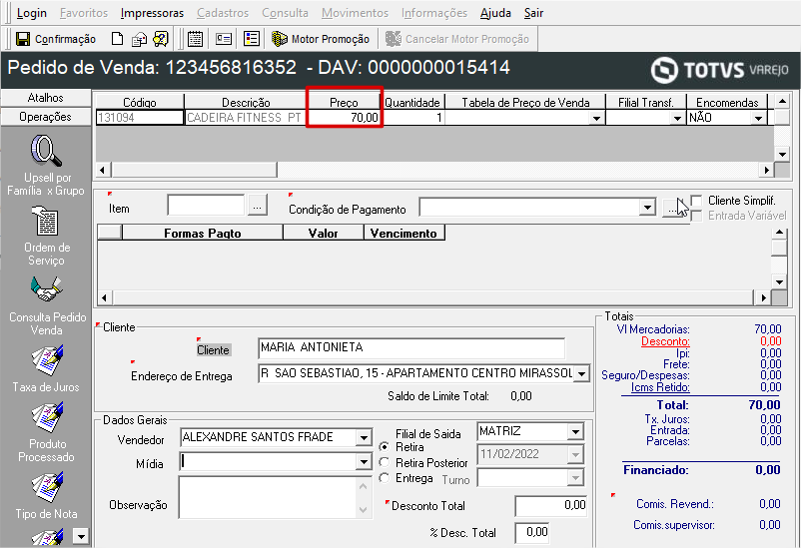Switch to the Operações tab
This screenshot has width=801, height=548.
click(46, 117)
